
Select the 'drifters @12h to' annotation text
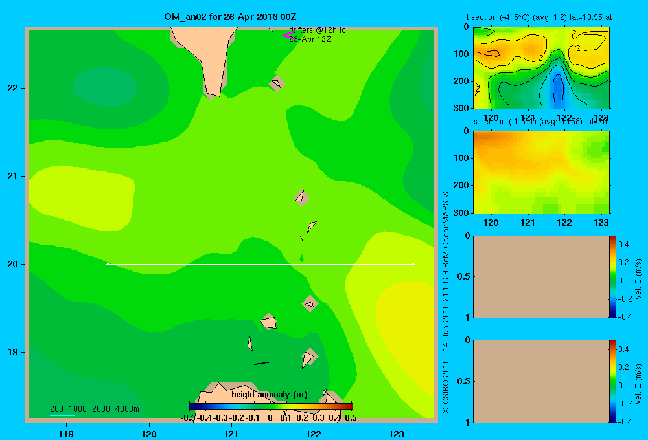click(318, 30)
